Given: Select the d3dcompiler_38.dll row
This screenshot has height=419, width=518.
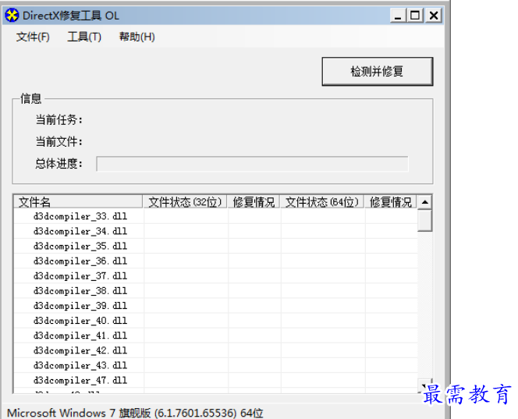Looking at the screenshot, I should (215, 290).
